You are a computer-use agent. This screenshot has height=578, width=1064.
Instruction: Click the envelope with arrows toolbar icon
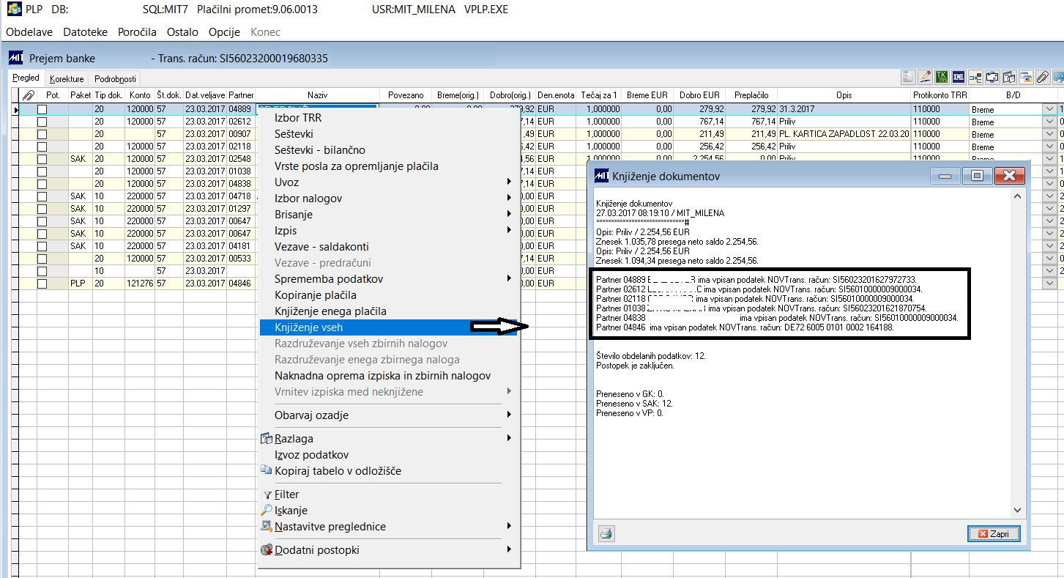tap(992, 77)
